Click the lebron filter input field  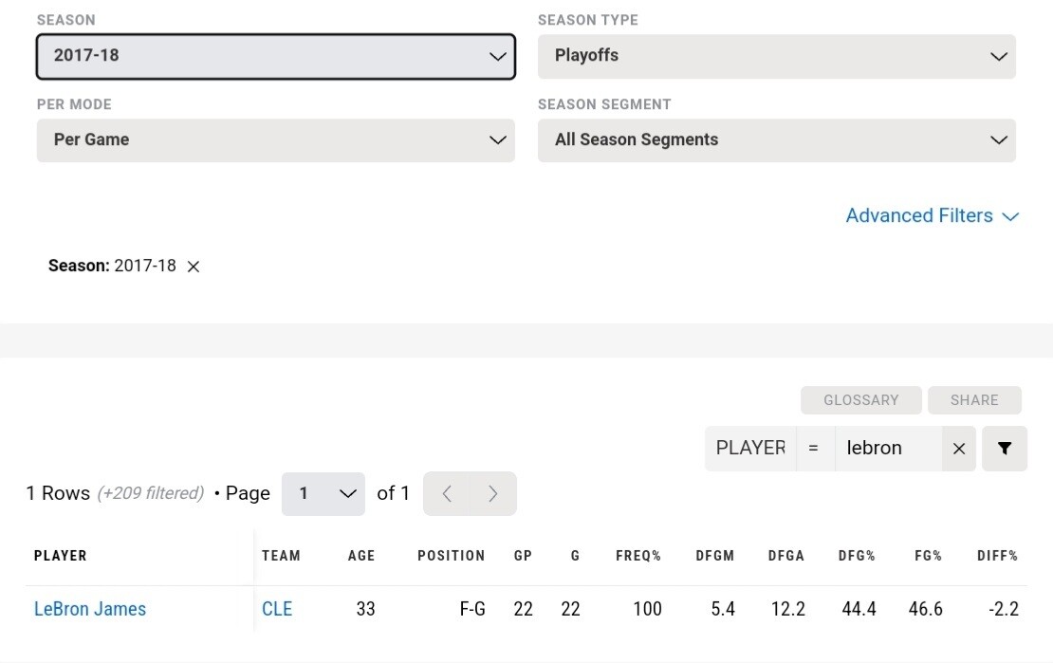pyautogui.click(x=887, y=449)
